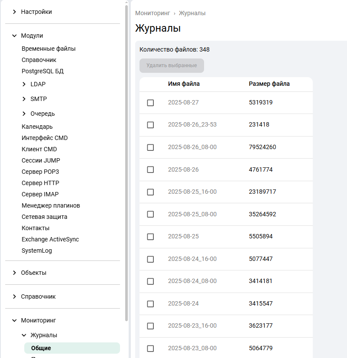The image size is (347, 358).
Task: Expand the SMTP tree node arrow
Action: click(24, 99)
